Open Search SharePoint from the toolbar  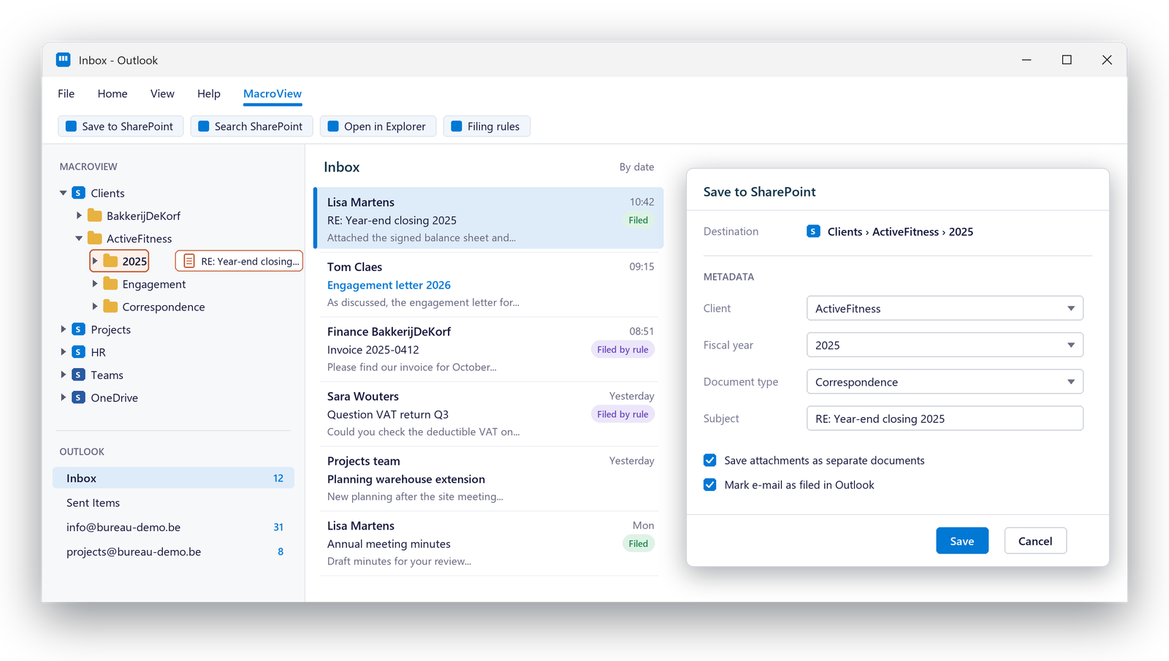click(x=251, y=126)
